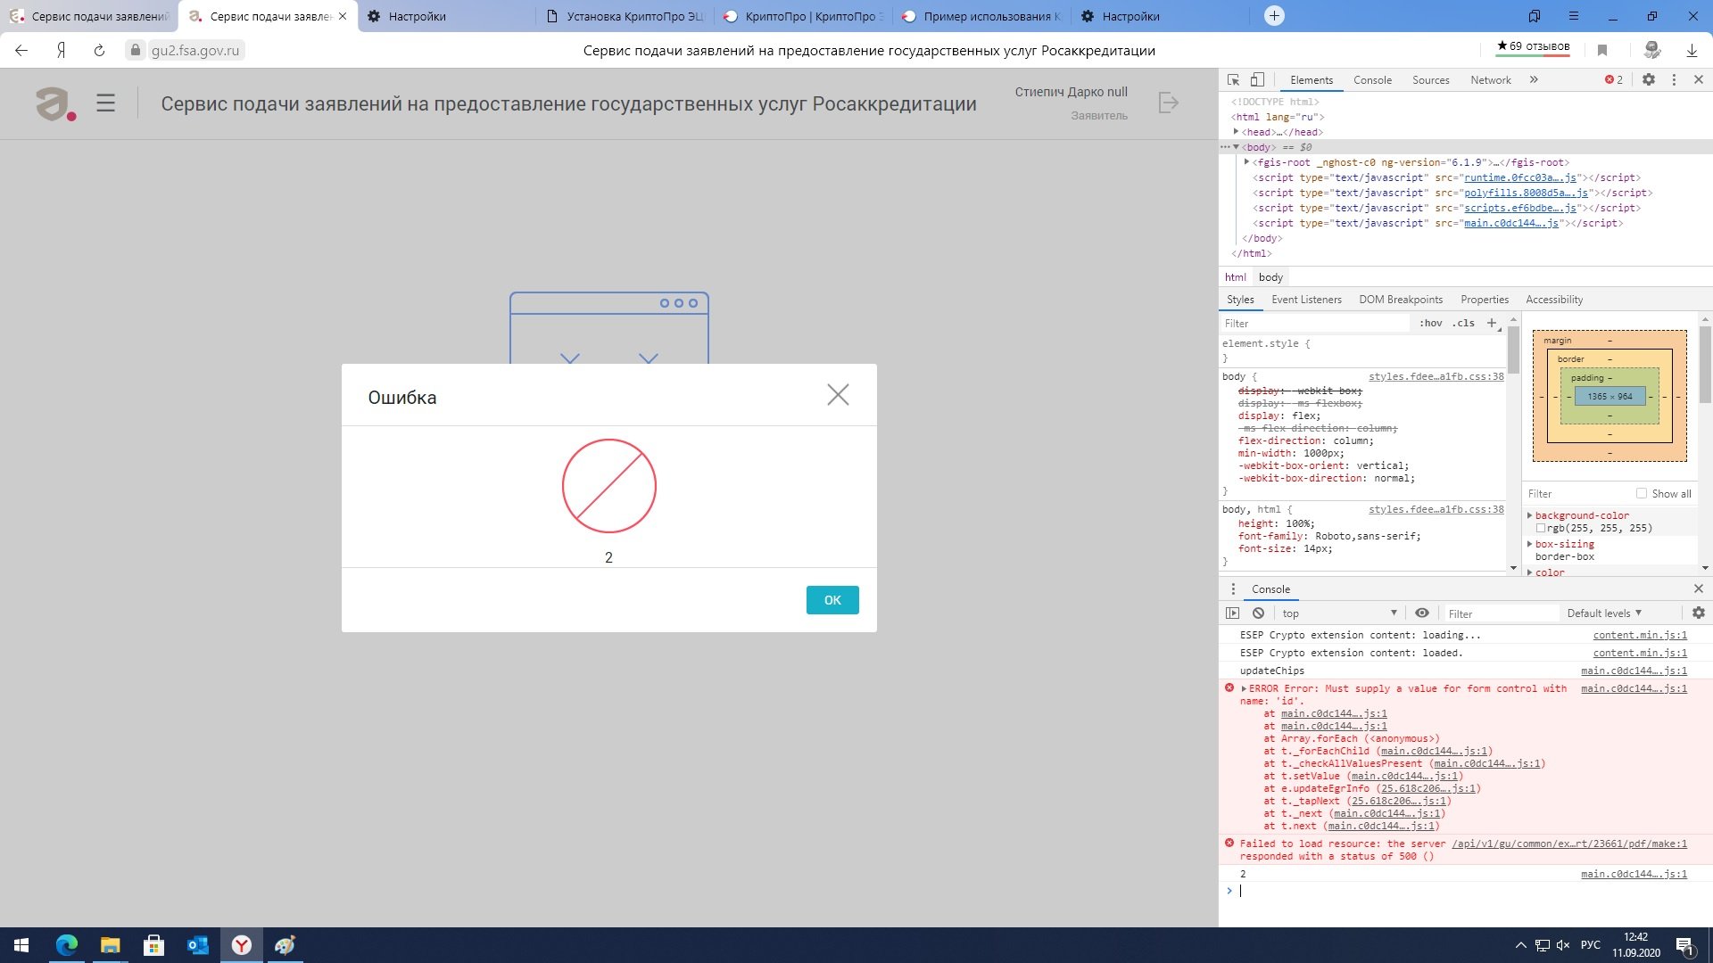Expand the fgis-root element node
1713x963 pixels.
pos(1246,162)
